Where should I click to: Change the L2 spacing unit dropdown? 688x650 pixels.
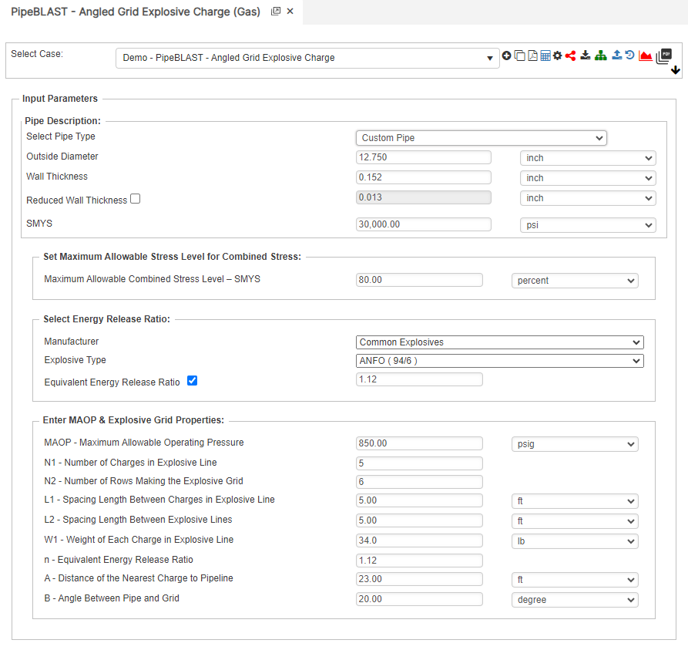coord(575,521)
